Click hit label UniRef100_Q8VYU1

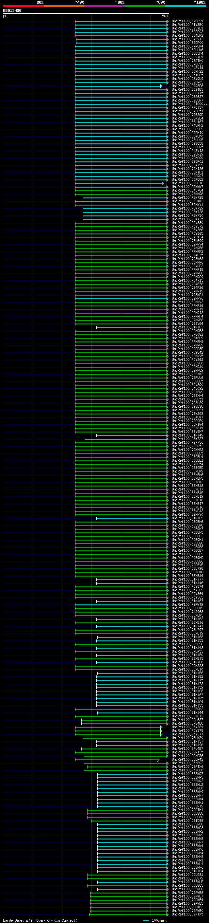187,57
